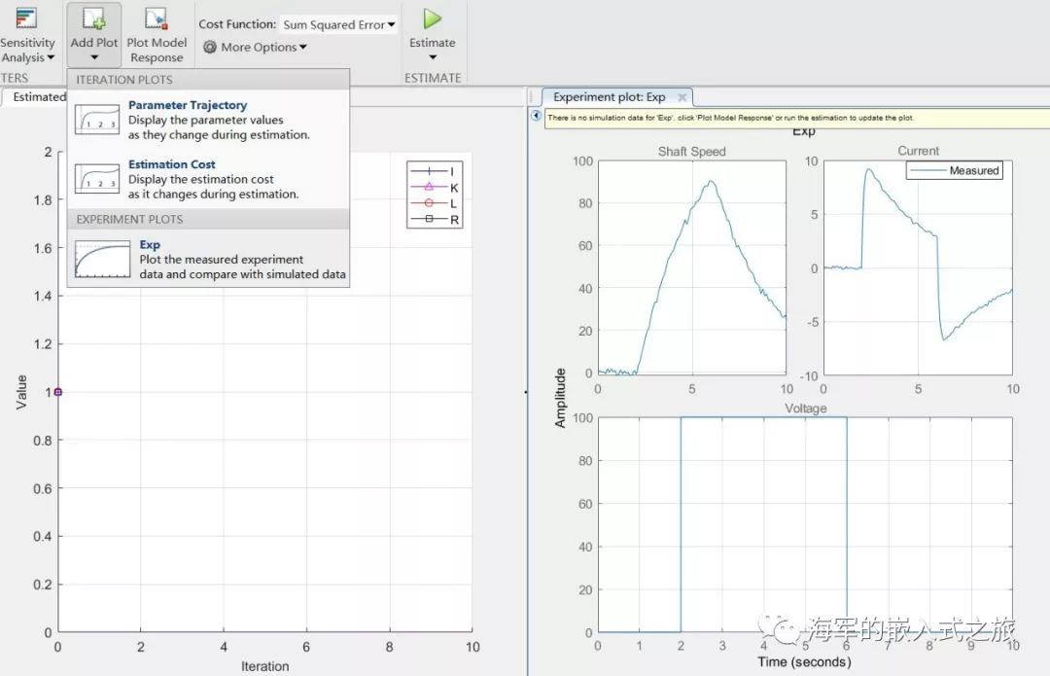Close the Experiment plot: Exp tab
This screenshot has width=1050, height=676.
tap(682, 97)
